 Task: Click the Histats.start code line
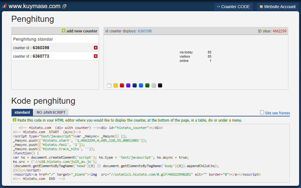(x=80, y=140)
